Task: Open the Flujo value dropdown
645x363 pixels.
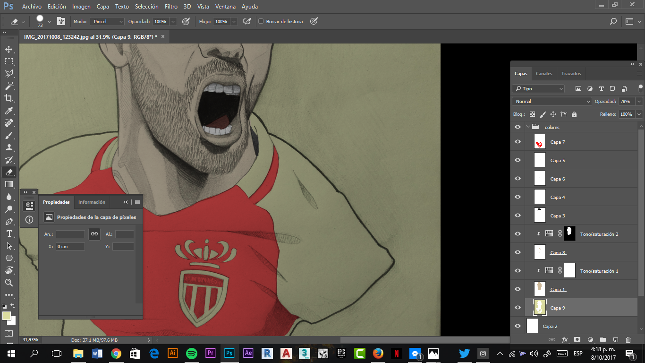Action: click(x=233, y=22)
